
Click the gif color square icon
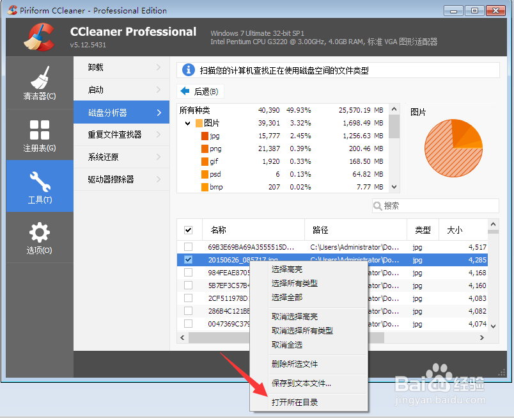tap(205, 161)
